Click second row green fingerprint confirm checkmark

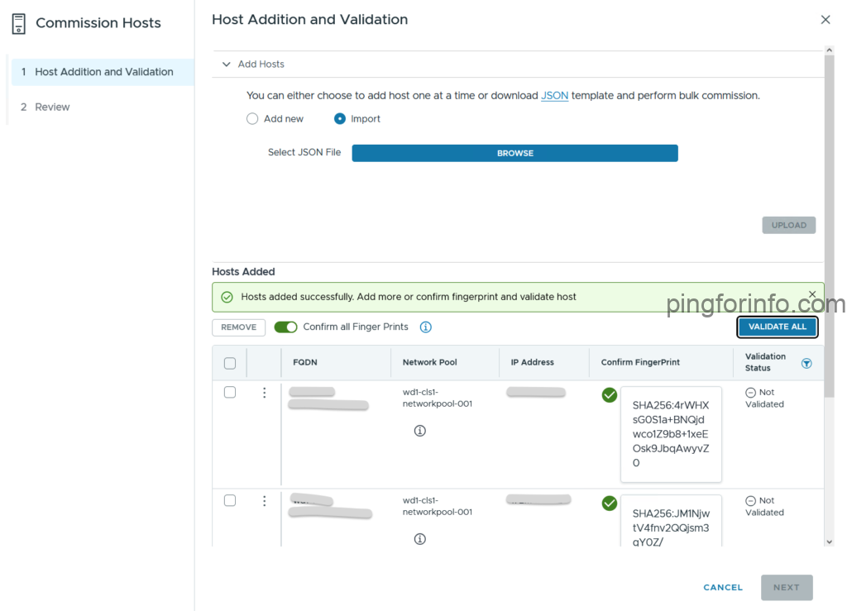[610, 504]
